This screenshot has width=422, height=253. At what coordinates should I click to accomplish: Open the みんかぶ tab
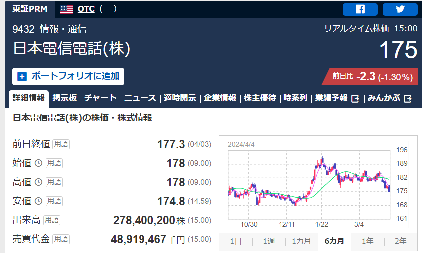(384, 98)
